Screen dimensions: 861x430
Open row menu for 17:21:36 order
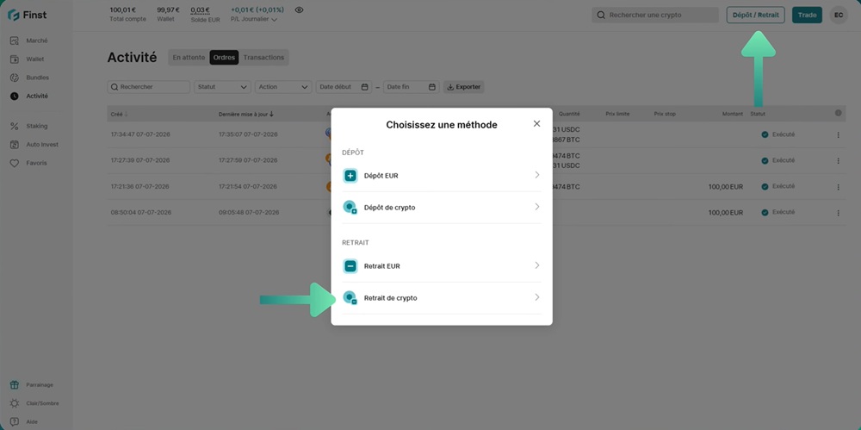click(838, 187)
